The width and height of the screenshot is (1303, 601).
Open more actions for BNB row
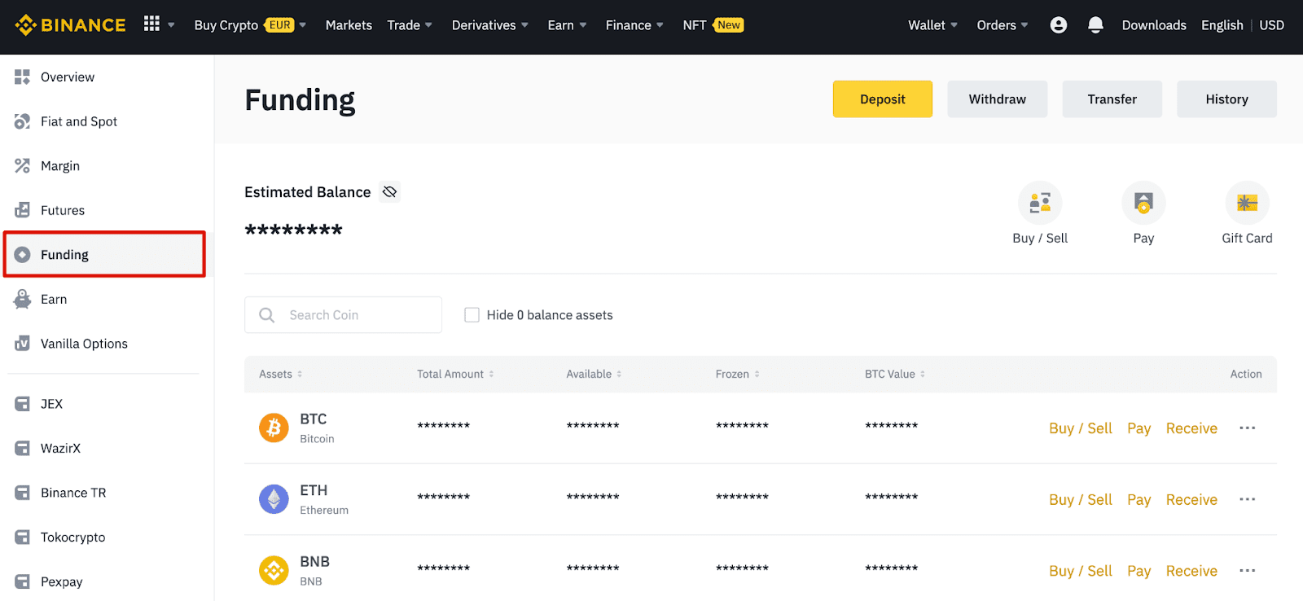pos(1247,571)
